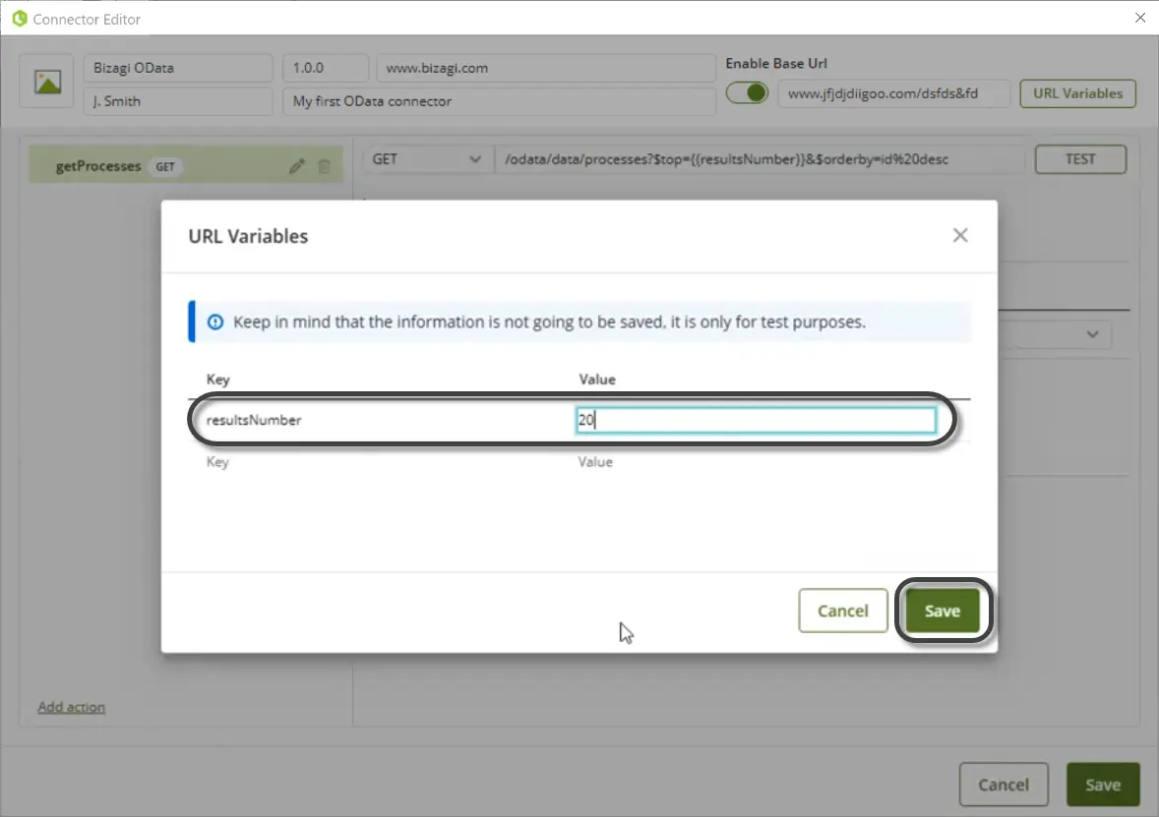Save the connector in the editor footer
Viewport: 1159px width, 817px height.
1103,785
